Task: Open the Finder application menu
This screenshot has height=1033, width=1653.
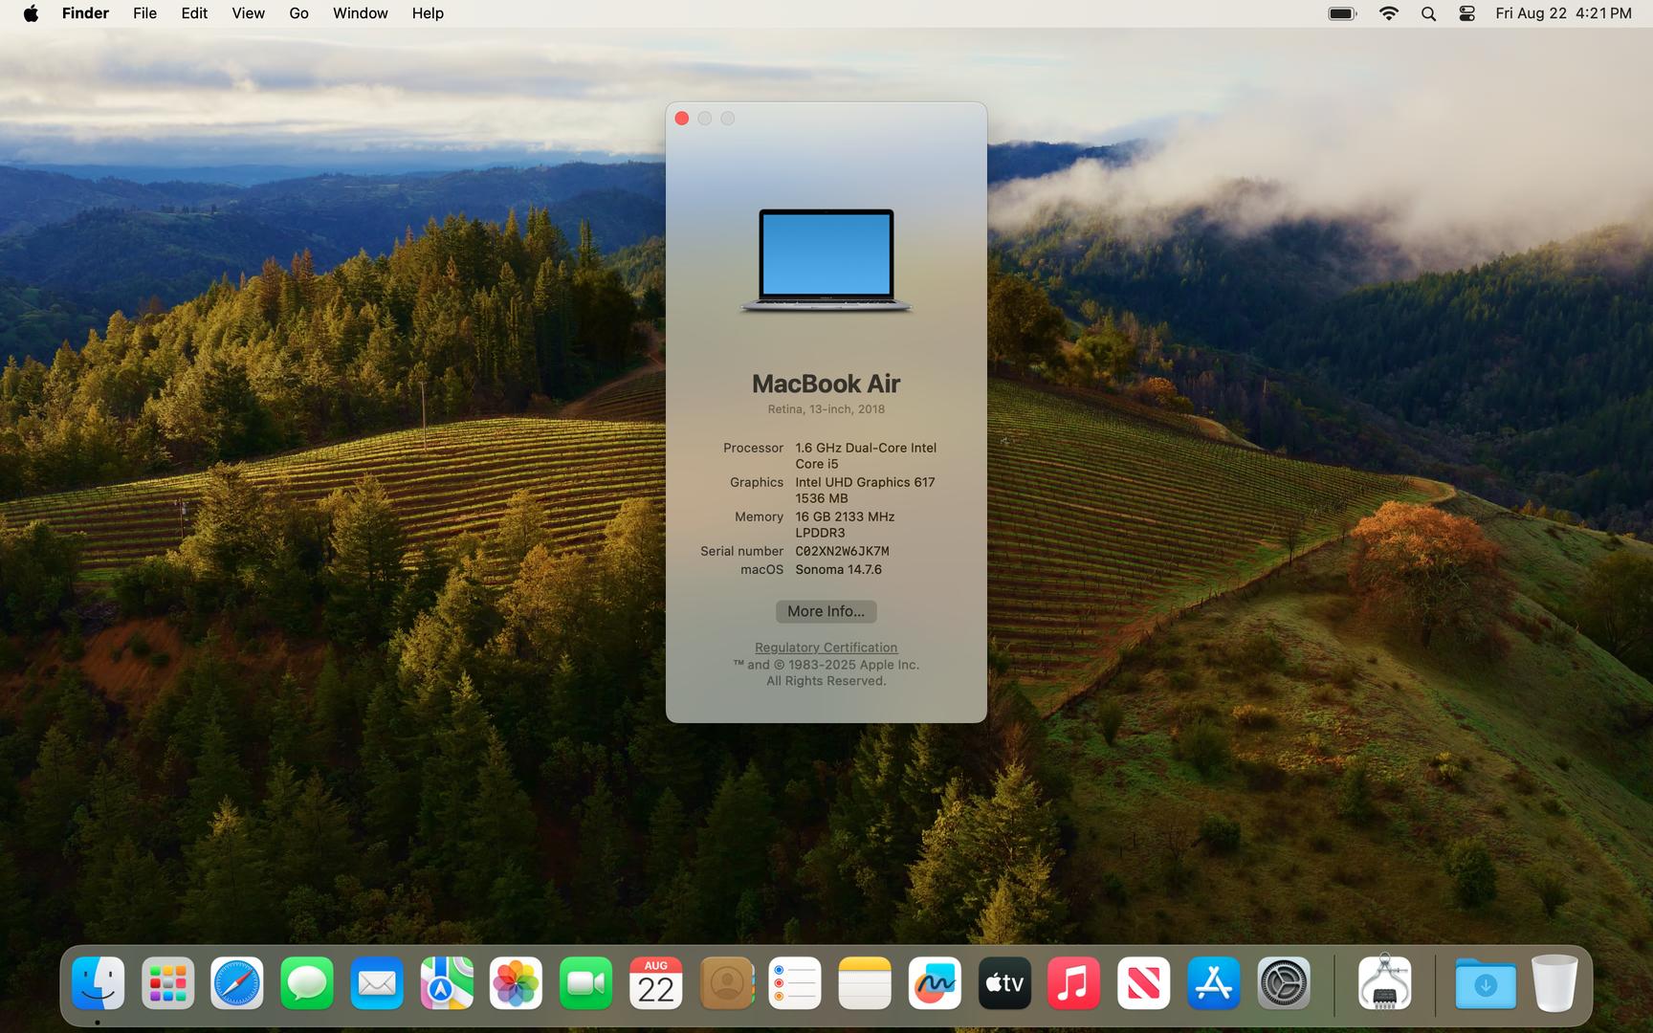Action: coord(85,13)
